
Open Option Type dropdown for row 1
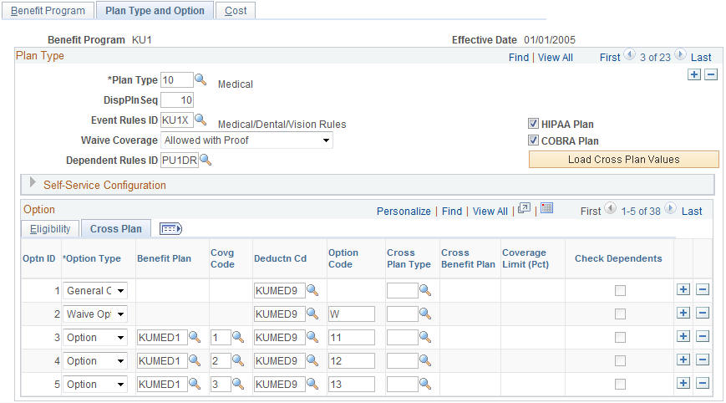pyautogui.click(x=95, y=291)
